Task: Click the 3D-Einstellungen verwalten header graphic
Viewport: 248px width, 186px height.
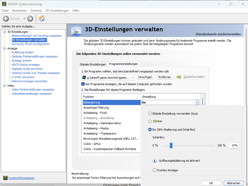Action: click(x=76, y=30)
